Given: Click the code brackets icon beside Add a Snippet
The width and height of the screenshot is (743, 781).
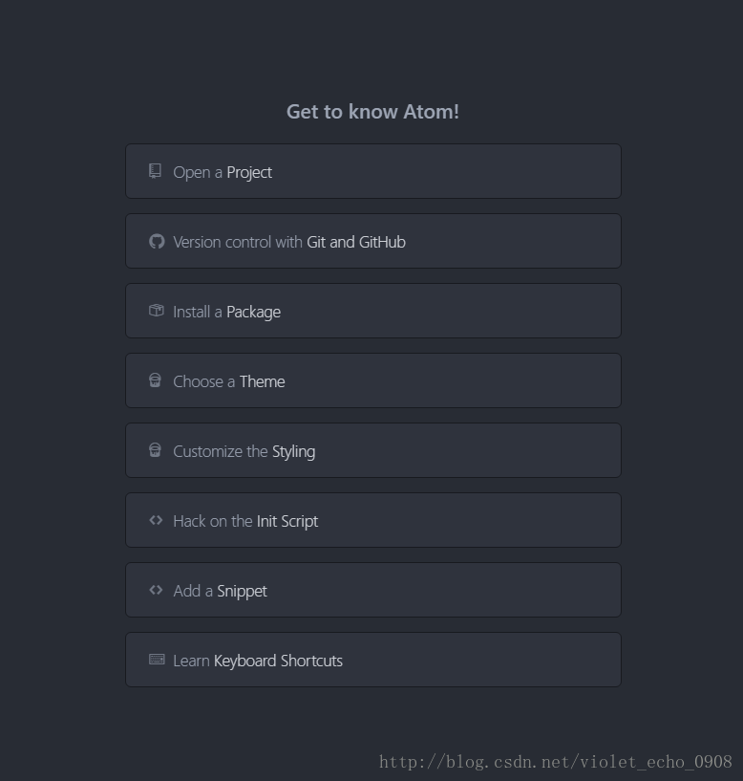Looking at the screenshot, I should tap(156, 590).
